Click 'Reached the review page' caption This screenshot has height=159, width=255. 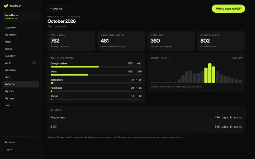point(113,47)
